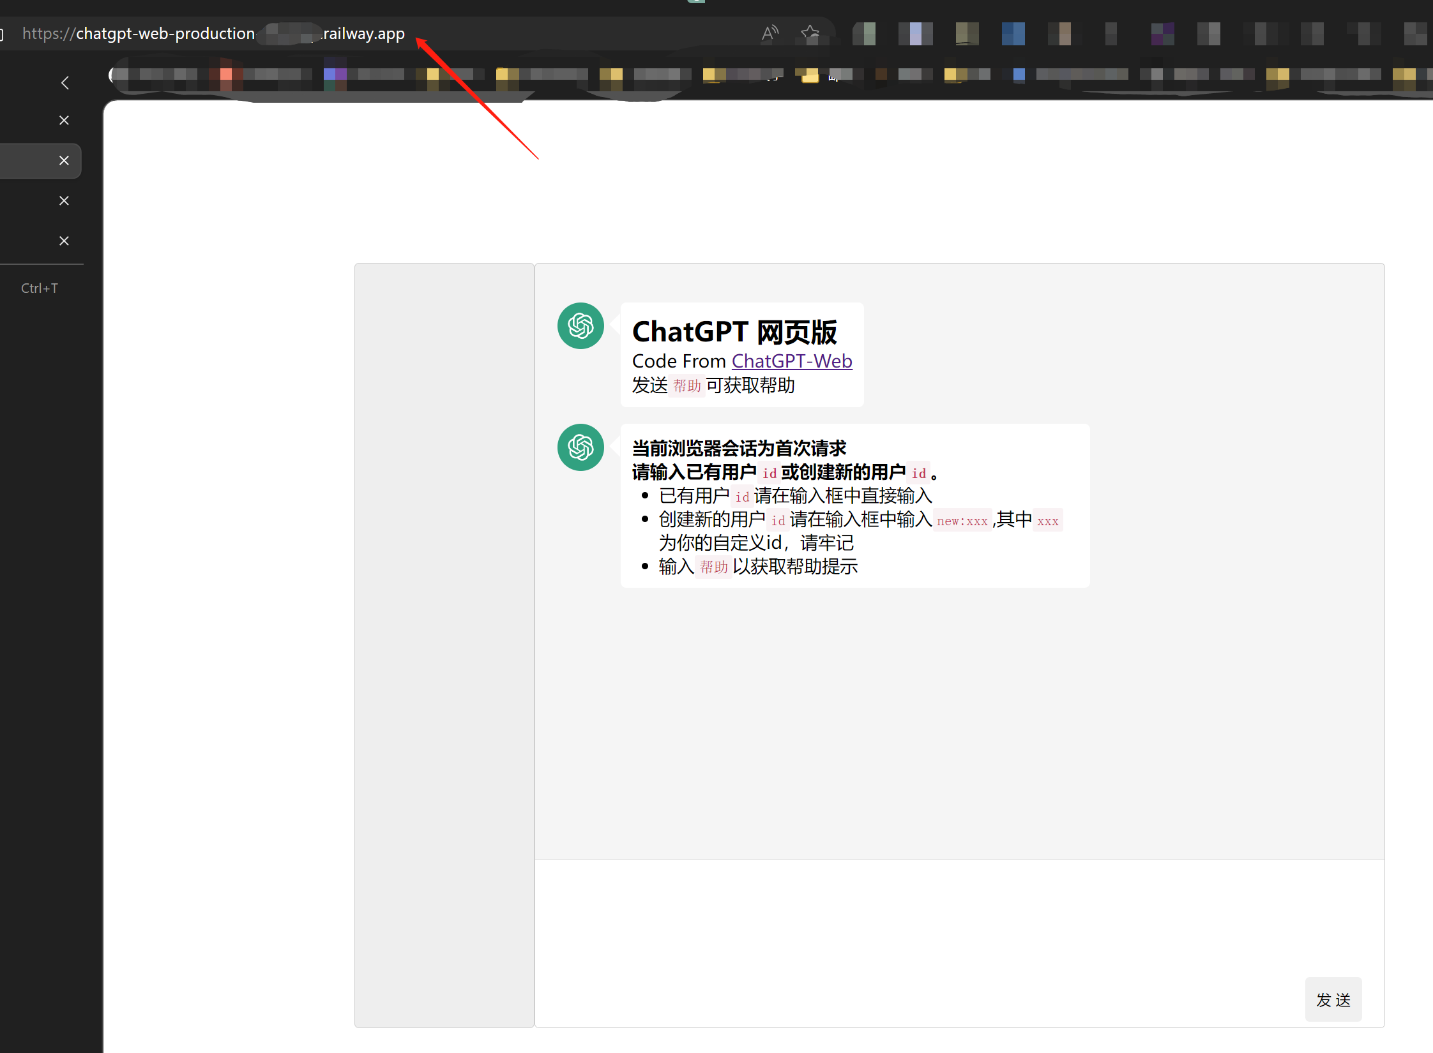
Task: Click 输入 帮助 以获取帮助提示 bullet line
Action: [758, 567]
